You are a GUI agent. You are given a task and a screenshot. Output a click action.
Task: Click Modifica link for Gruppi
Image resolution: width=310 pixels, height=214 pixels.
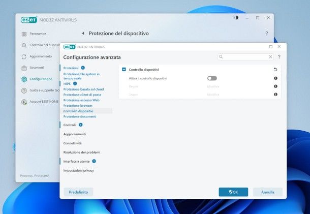click(x=213, y=95)
